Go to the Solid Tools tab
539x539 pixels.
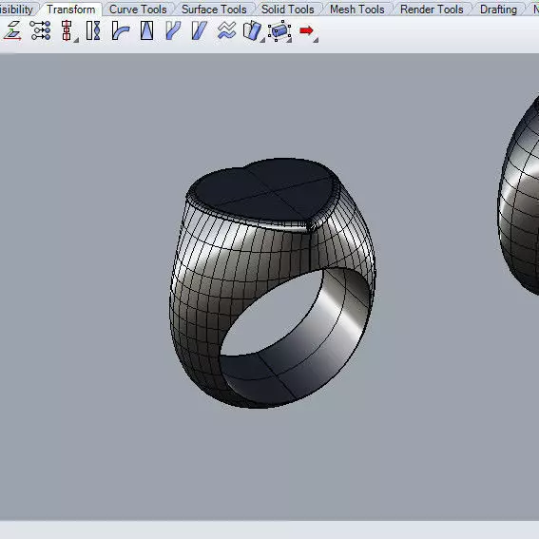point(288,10)
